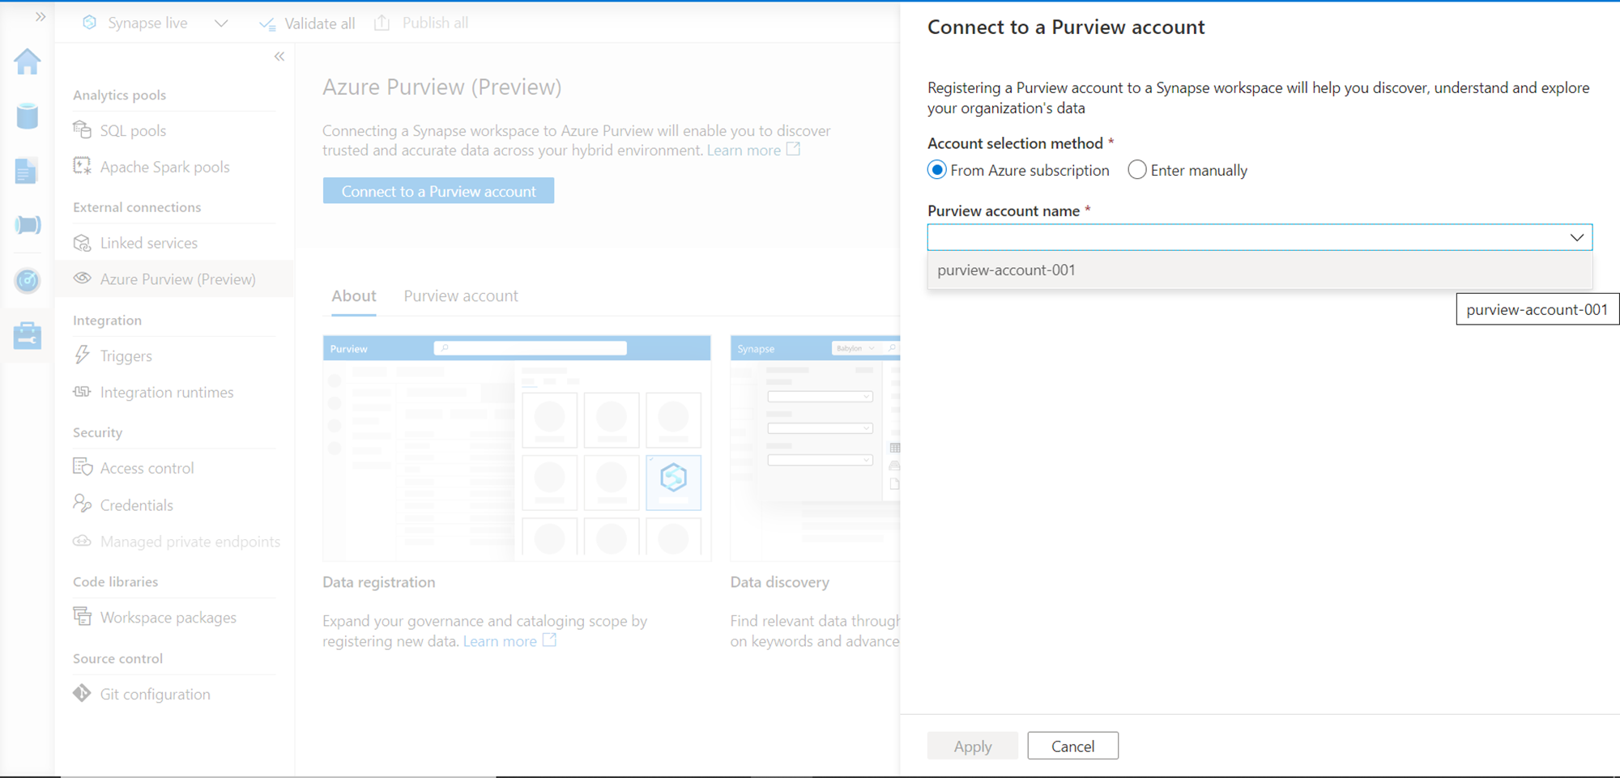The width and height of the screenshot is (1620, 778).
Task: Open the Develop hub document icon
Action: point(27,171)
